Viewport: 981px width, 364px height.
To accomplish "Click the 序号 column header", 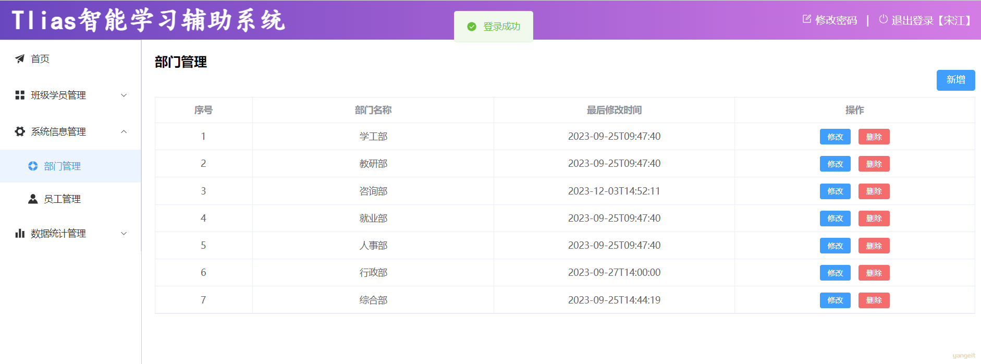I will point(203,110).
